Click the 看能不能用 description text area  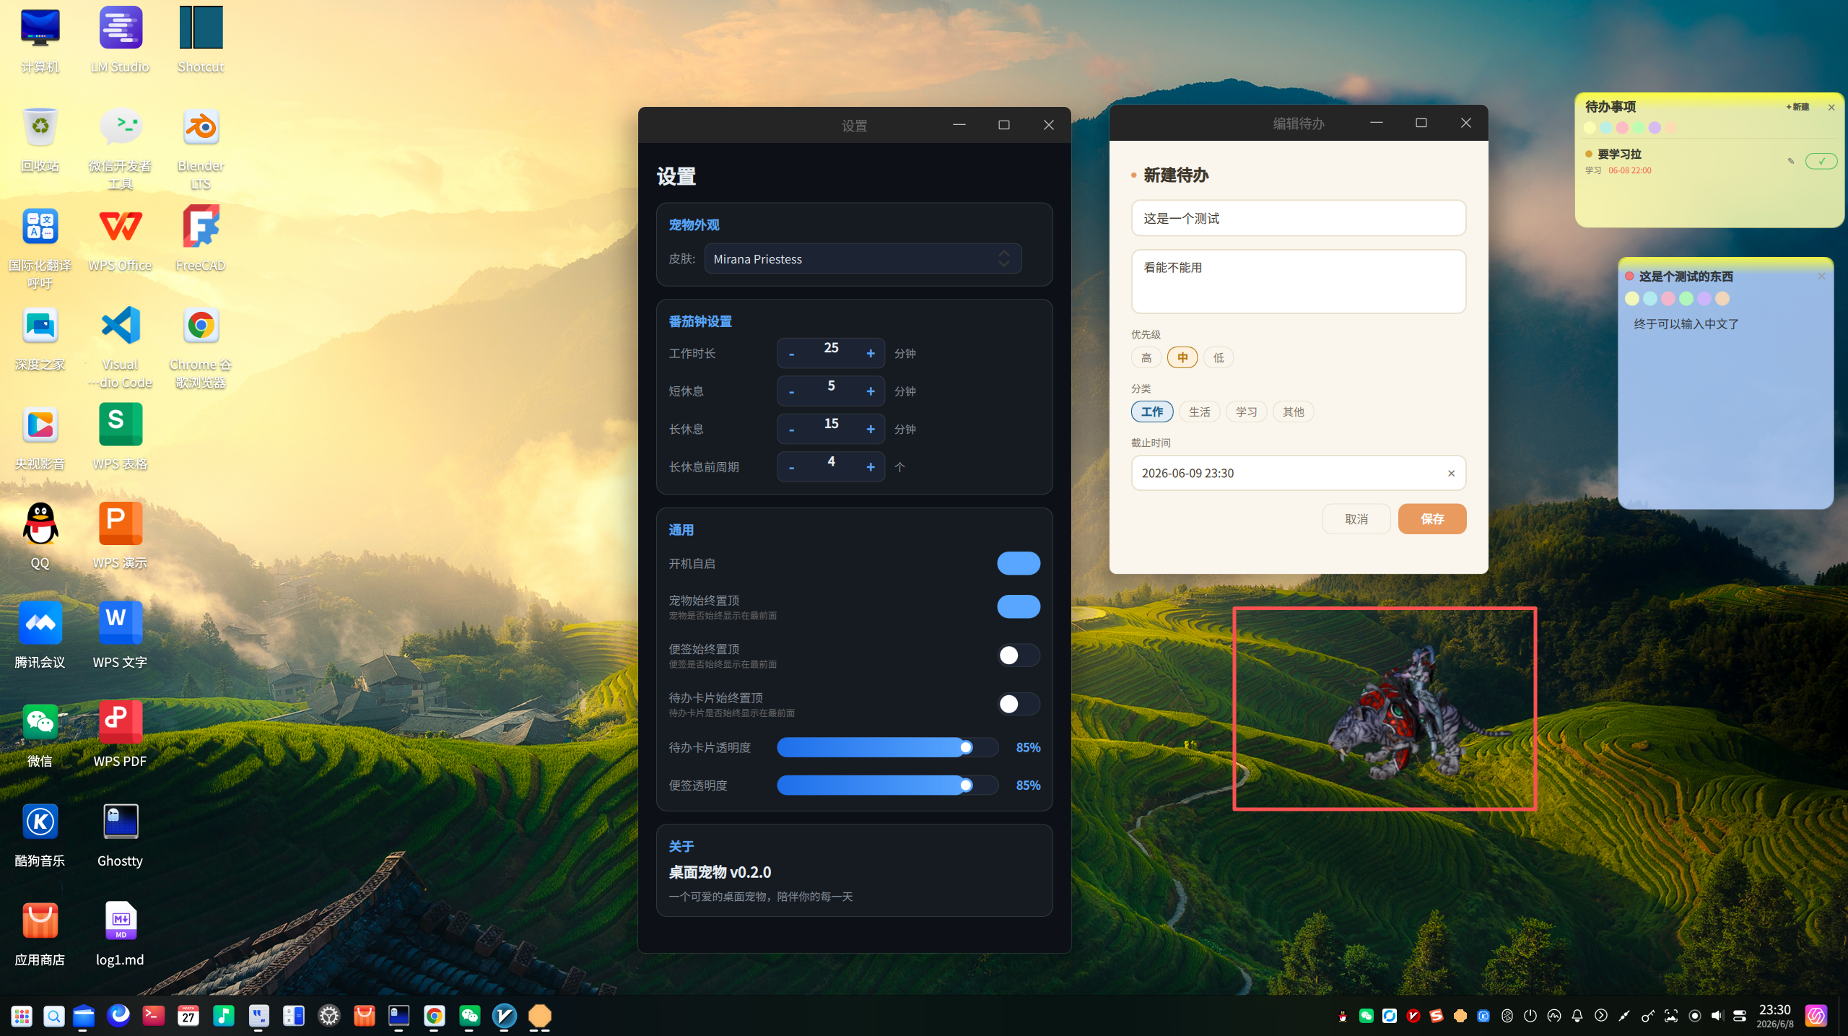coord(1299,282)
